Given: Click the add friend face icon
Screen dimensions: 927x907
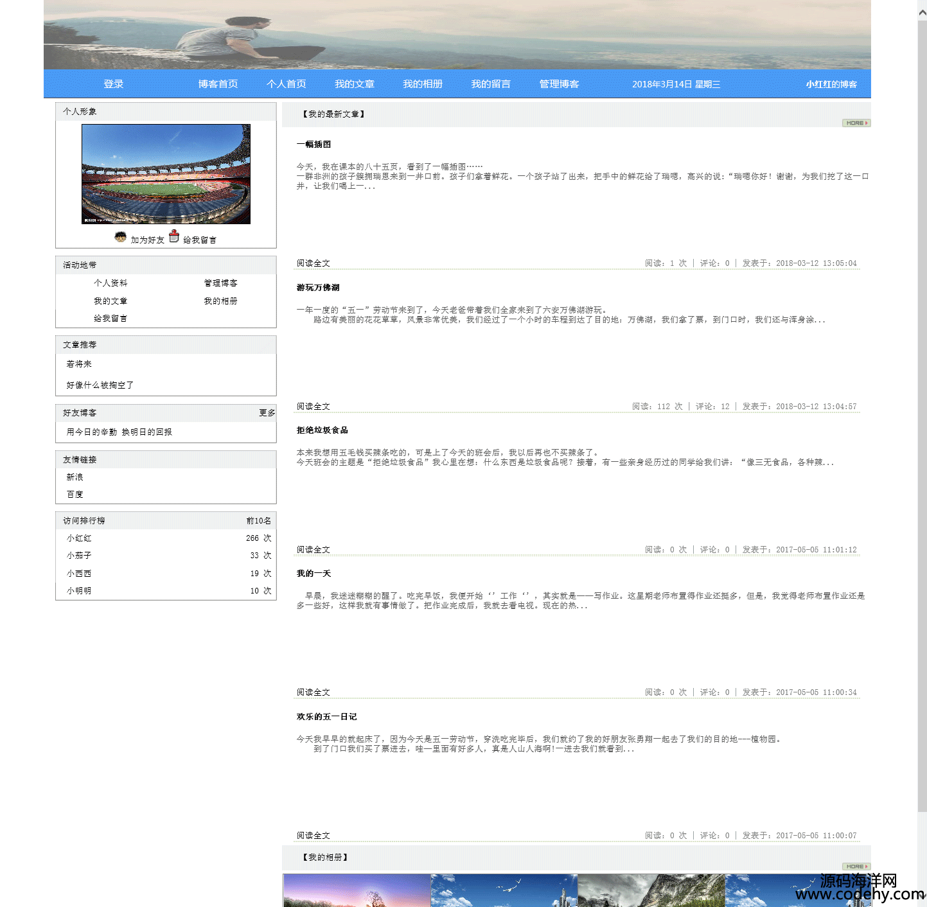Looking at the screenshot, I should (121, 236).
